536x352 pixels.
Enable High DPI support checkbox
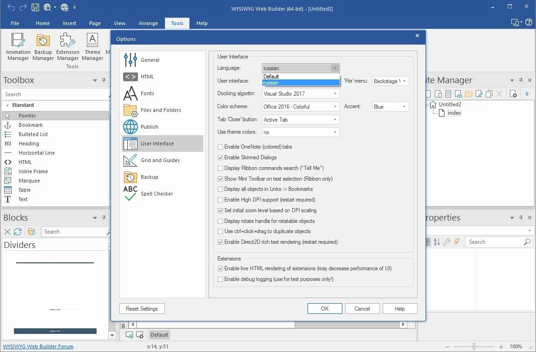click(x=221, y=200)
